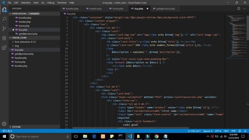
Task: Select home.php in Open Editors
Action: (24, 26)
